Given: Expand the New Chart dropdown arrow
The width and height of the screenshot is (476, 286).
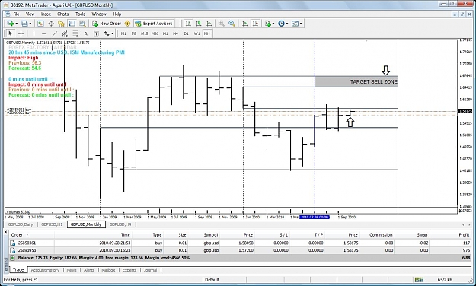Looking at the screenshot, I should (17, 24).
